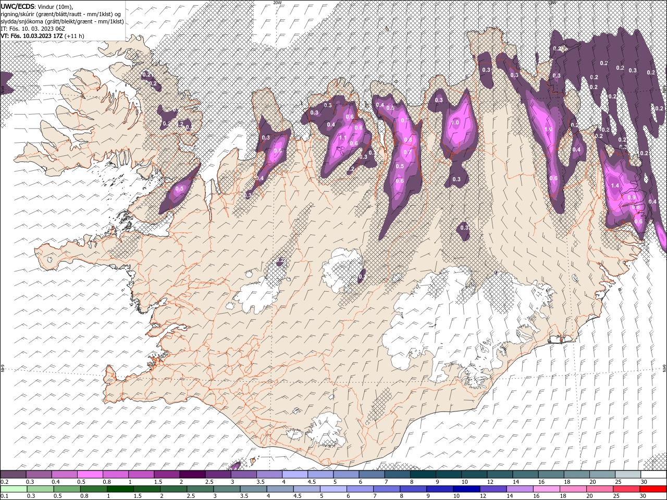Click the '1.9' precipitation value on the map
Image resolution: width=667 pixels, height=500 pixels.
click(x=548, y=130)
